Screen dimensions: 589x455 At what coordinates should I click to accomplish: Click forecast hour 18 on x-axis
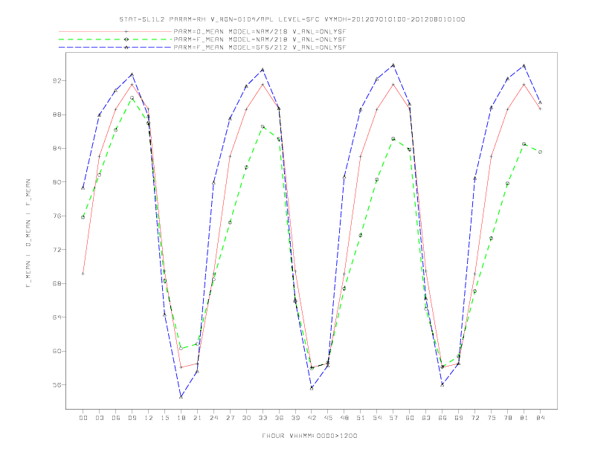[181, 418]
